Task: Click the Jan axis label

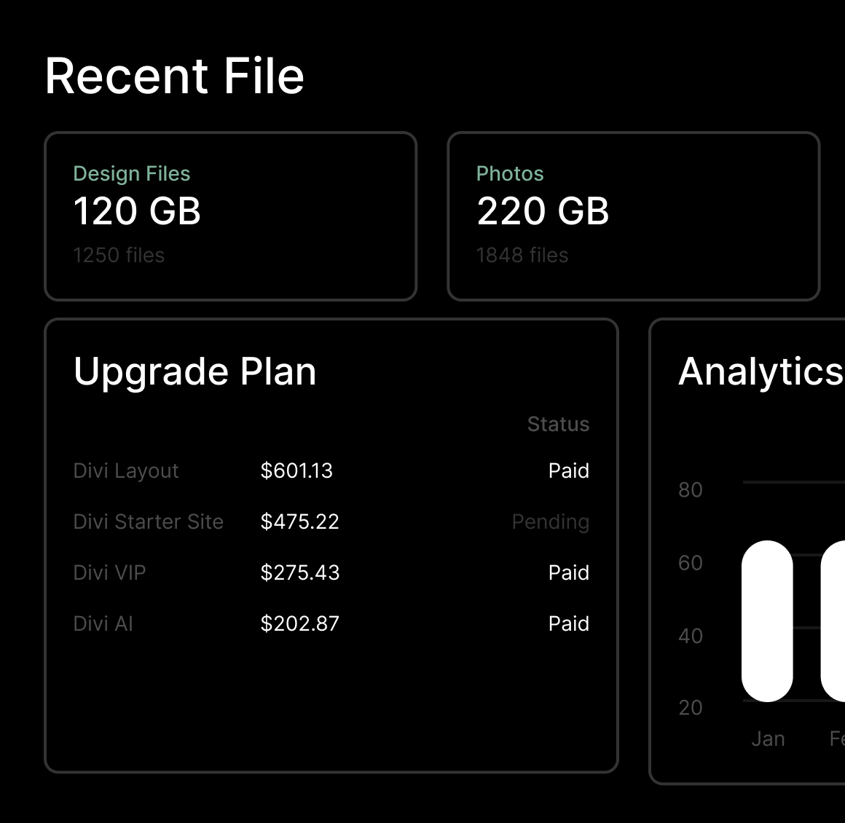Action: tap(768, 739)
